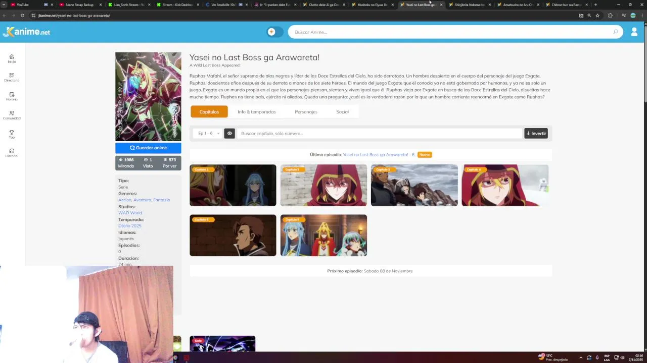
Task: Open the ESP LAA language selector
Action: click(607, 357)
